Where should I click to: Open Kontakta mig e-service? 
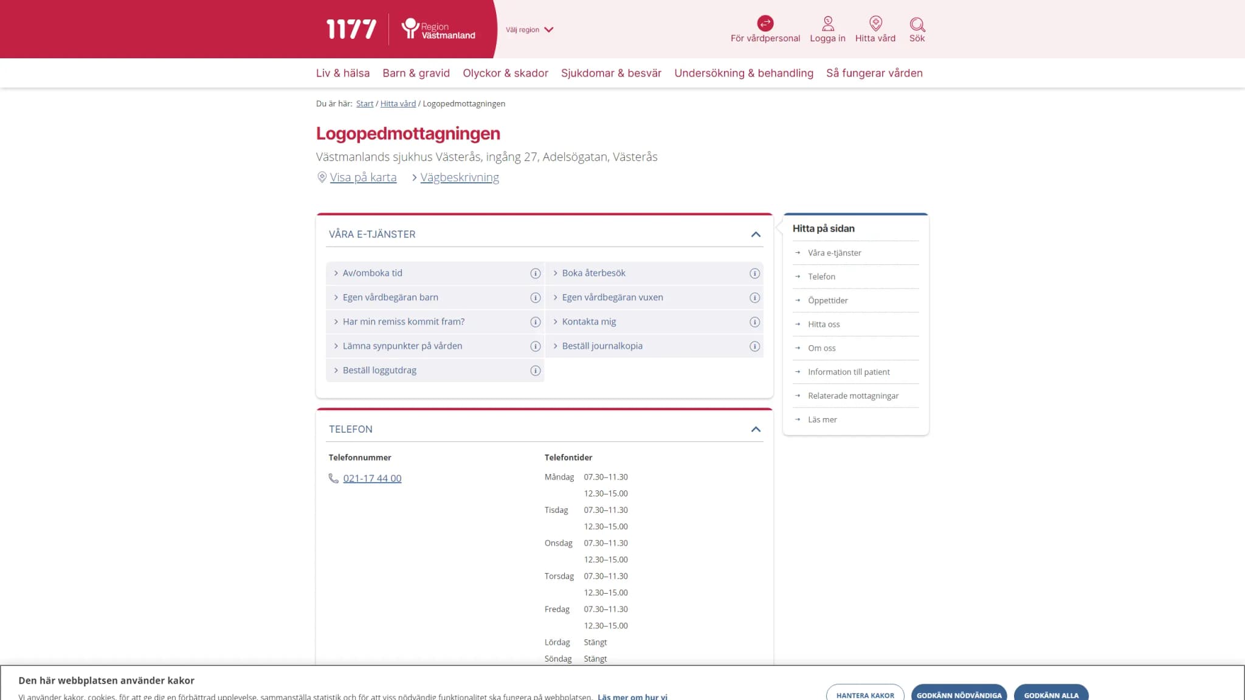click(588, 322)
